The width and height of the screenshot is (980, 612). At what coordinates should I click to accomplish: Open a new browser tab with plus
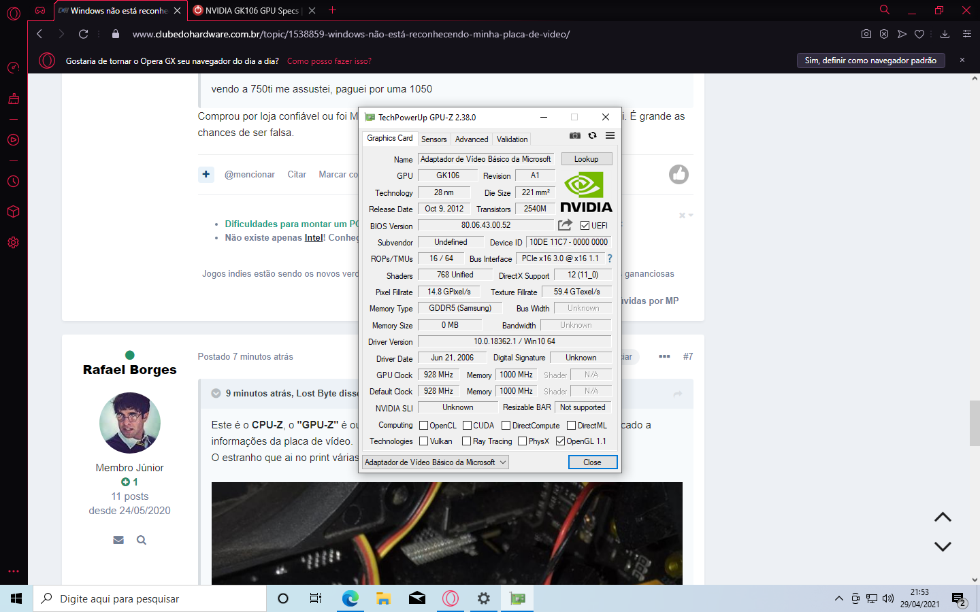[x=332, y=10]
